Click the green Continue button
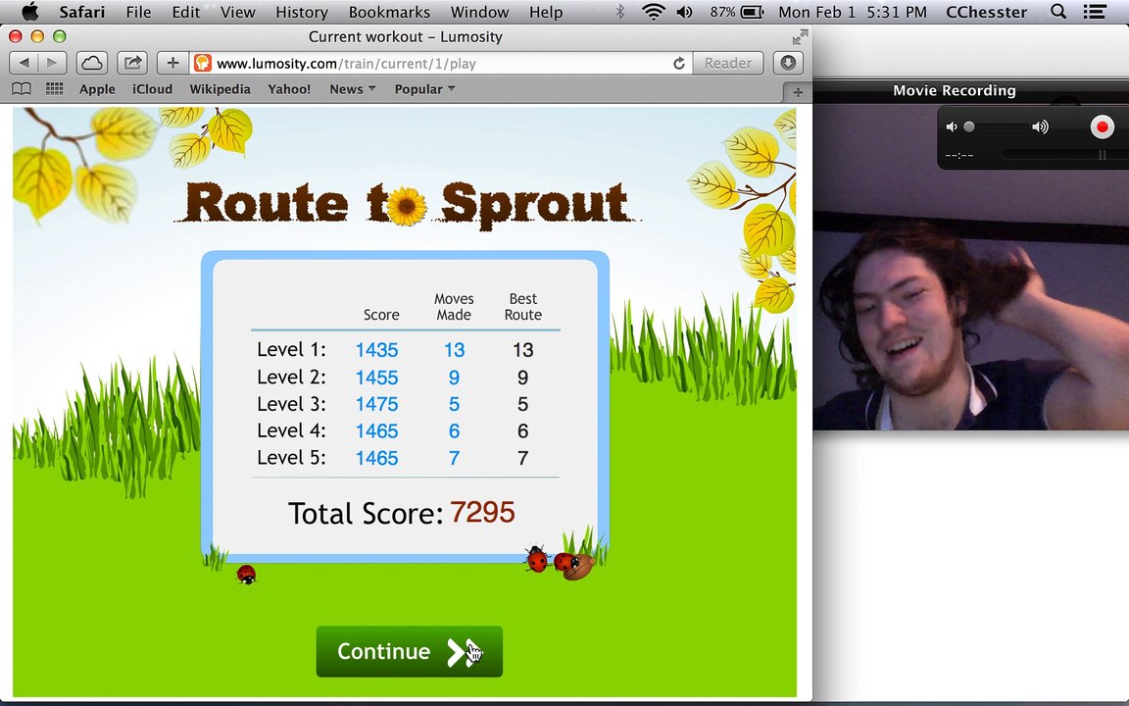The height and width of the screenshot is (706, 1129). tap(409, 651)
